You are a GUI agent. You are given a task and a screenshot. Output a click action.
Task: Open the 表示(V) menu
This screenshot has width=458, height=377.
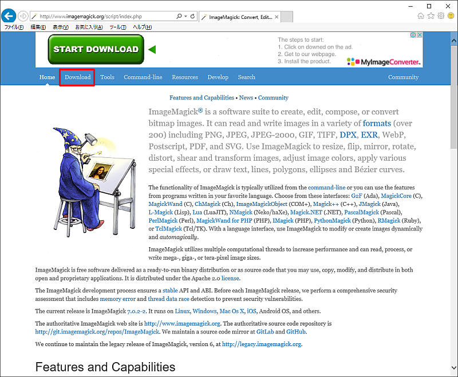pos(61,27)
